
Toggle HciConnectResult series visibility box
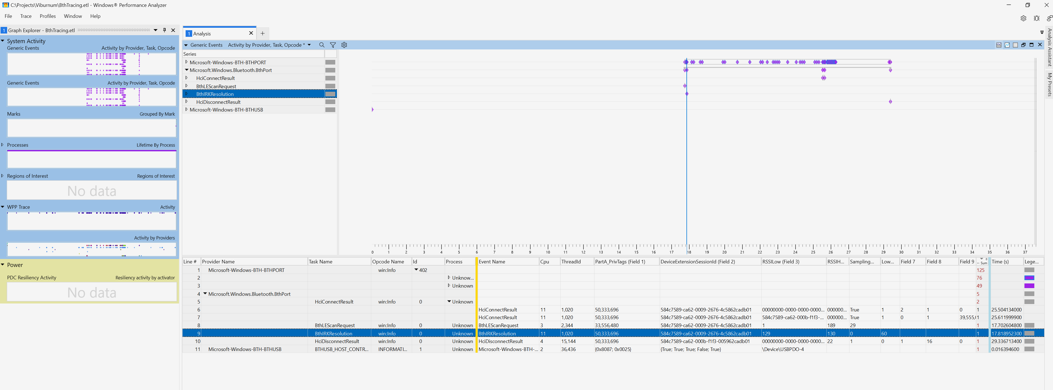click(x=330, y=78)
